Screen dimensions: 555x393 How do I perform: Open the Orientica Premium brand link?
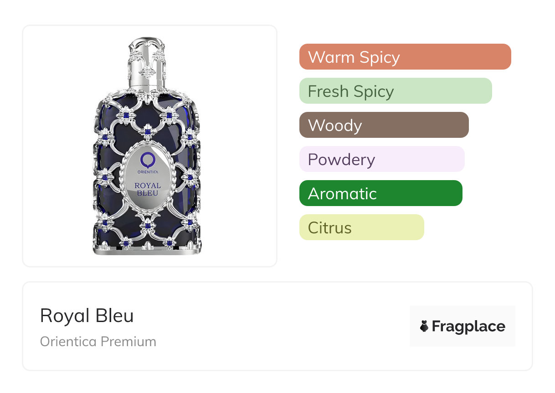[98, 342]
